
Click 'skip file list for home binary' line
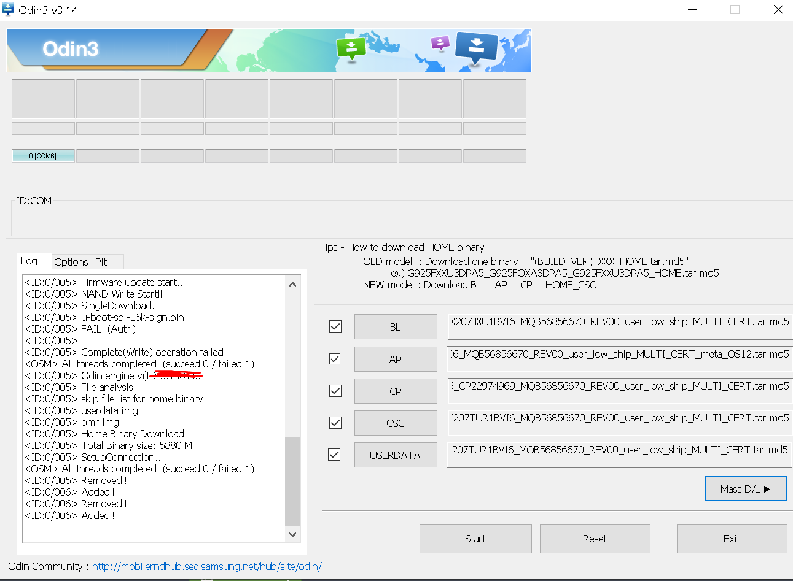click(x=114, y=399)
